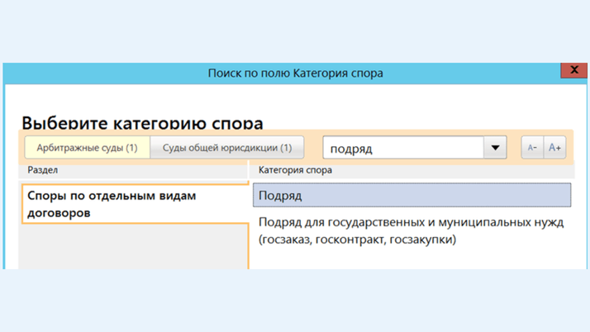Open the подряд search dropdown arrow
590x332 pixels.
(x=495, y=147)
